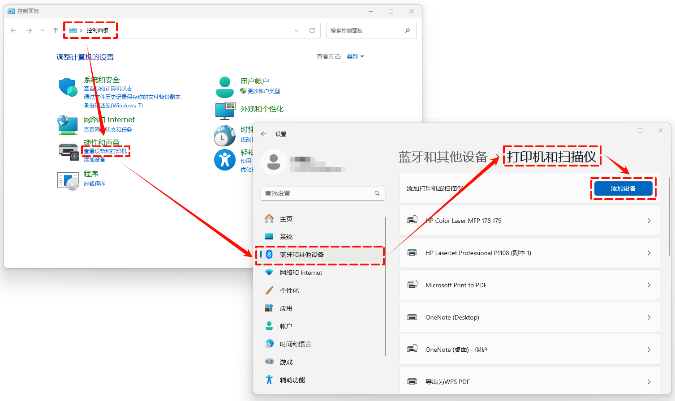This screenshot has height=401, width=675.
Task: Click the 查看设备和打印机 link
Action: click(105, 151)
